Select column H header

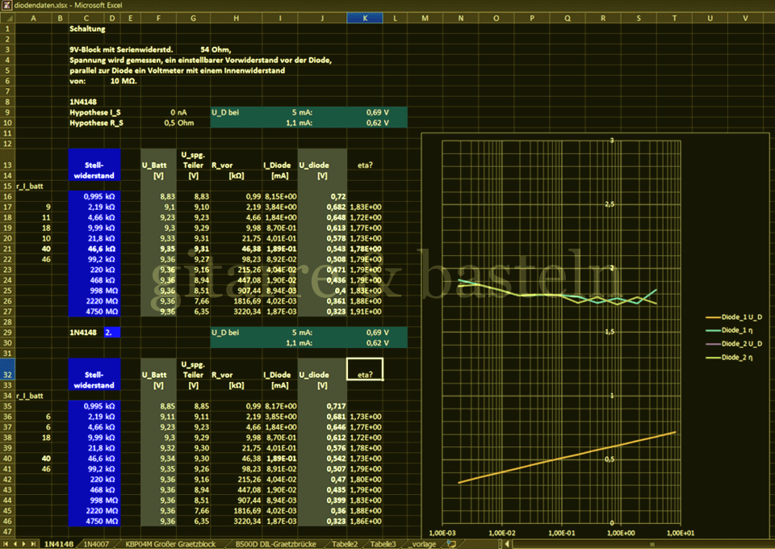pos(237,19)
